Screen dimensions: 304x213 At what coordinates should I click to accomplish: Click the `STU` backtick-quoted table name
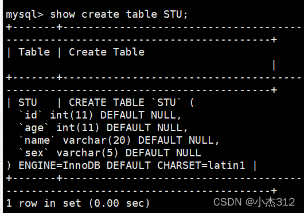166,102
